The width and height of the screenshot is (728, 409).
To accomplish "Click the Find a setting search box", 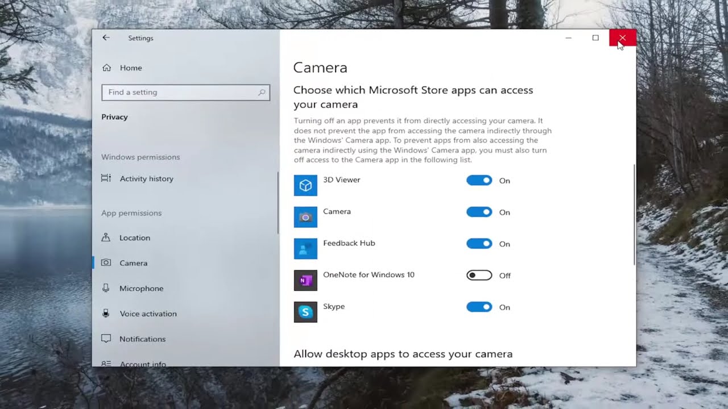I will pyautogui.click(x=185, y=92).
